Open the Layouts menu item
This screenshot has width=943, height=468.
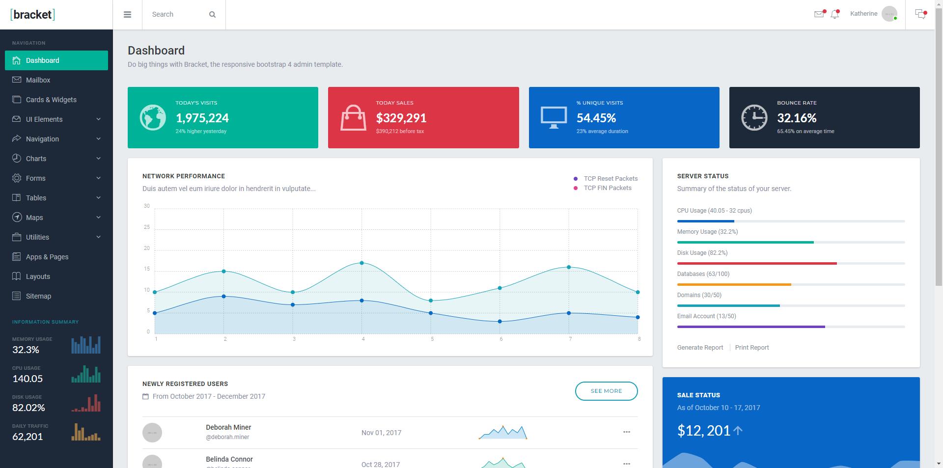(x=56, y=276)
